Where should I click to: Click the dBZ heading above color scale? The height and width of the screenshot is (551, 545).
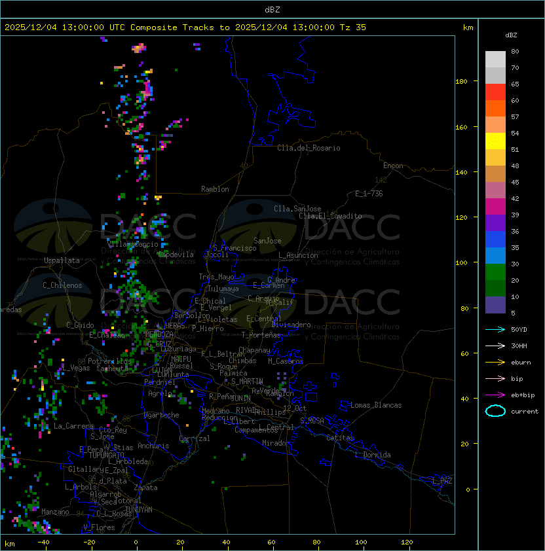point(511,35)
